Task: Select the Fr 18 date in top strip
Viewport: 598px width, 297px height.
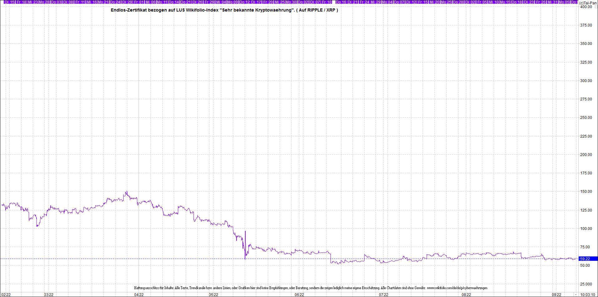Action: (x=21, y=2)
